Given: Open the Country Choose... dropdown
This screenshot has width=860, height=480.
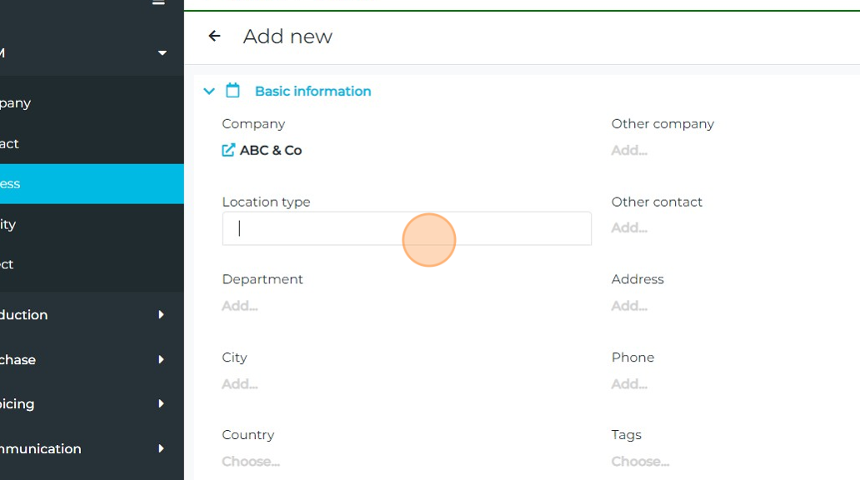Looking at the screenshot, I should (251, 462).
